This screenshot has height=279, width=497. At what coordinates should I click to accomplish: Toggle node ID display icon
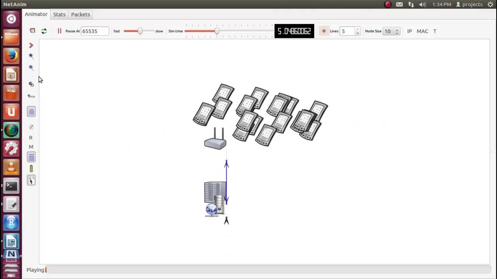(31, 84)
